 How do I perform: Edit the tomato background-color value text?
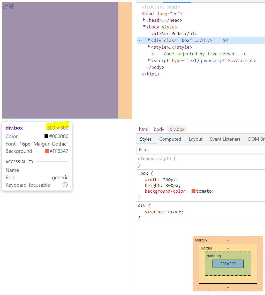[x=204, y=191]
